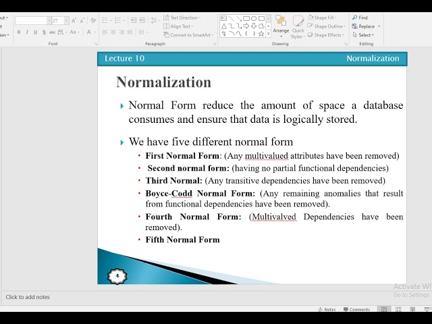Toggle text Shadow in Font group
The image size is (432, 324).
point(44,32)
